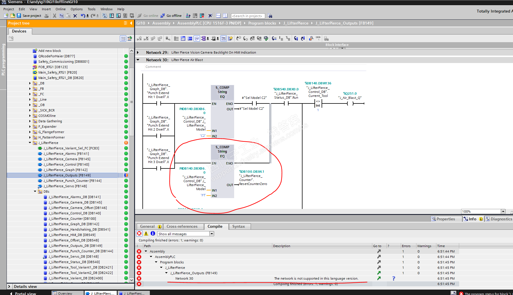Click the Search in project field
The width and height of the screenshot is (513, 295).
(248, 16)
